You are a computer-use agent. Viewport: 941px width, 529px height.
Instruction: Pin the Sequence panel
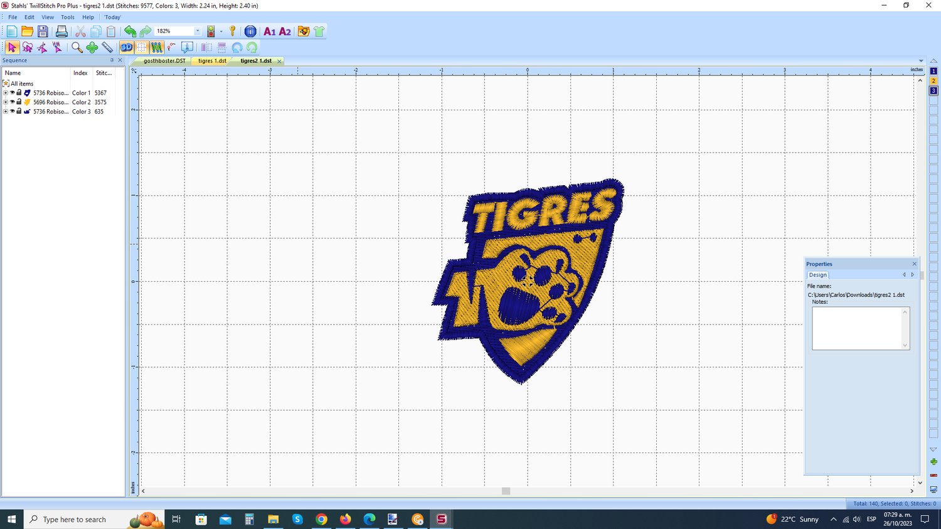[112, 60]
